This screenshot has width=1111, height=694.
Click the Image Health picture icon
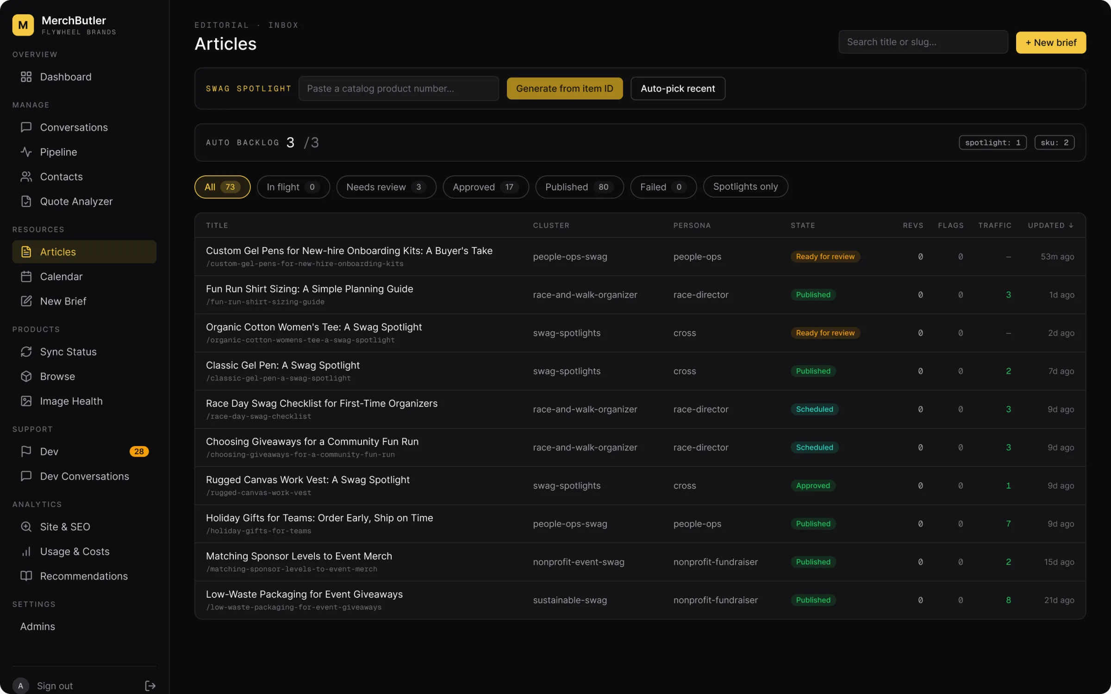26,401
